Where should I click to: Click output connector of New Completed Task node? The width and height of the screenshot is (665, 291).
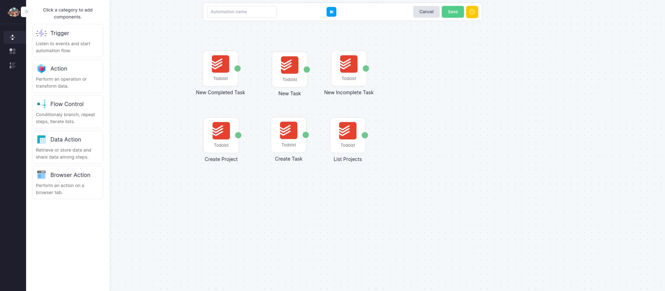[x=237, y=69]
